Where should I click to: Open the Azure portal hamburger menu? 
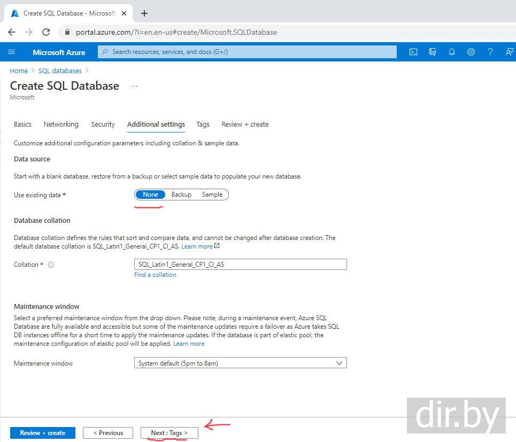pyautogui.click(x=11, y=52)
